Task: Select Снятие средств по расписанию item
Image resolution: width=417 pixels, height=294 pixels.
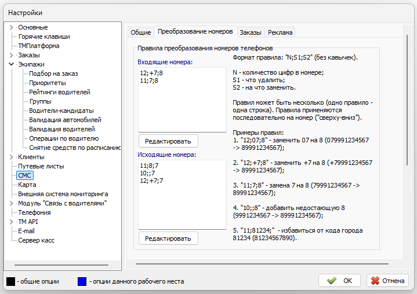Action: tap(75, 148)
